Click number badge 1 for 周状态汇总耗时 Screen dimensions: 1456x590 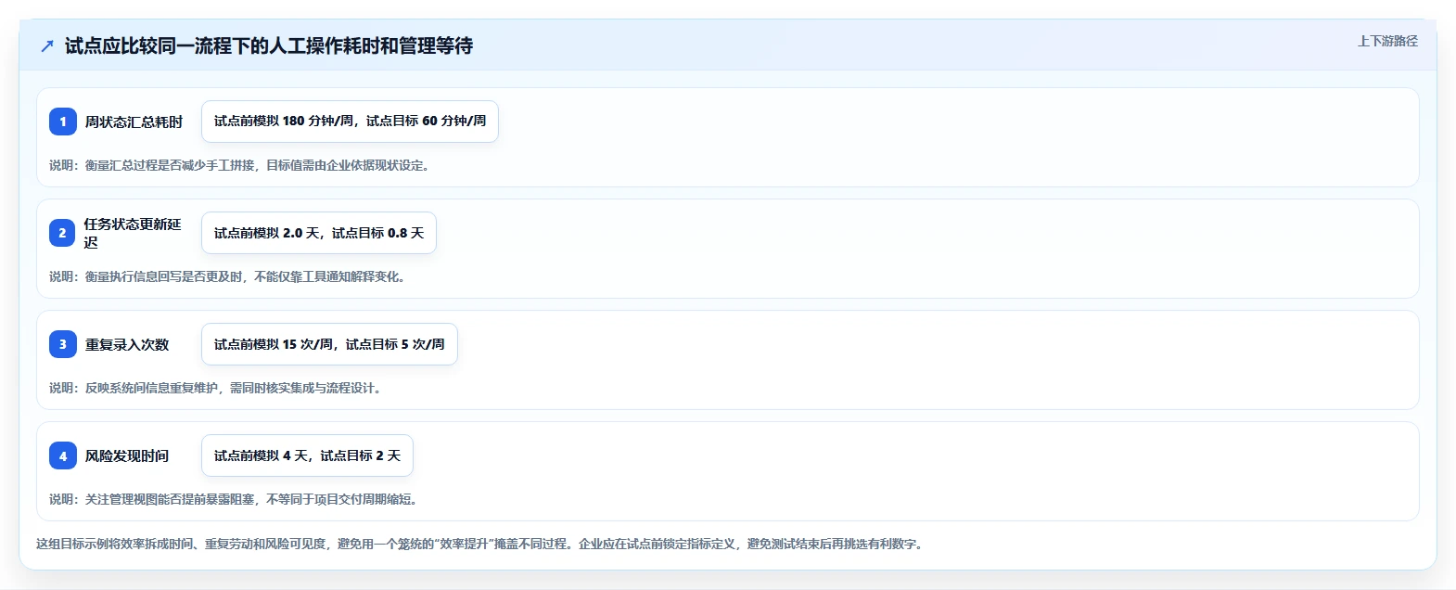coord(63,122)
